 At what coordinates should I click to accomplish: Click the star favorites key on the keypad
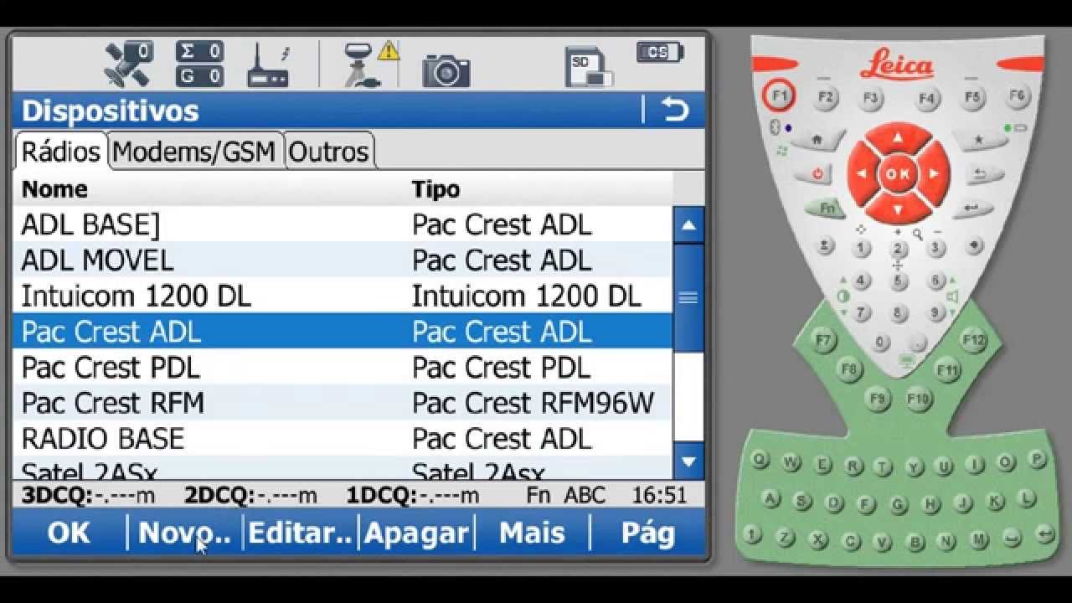[x=979, y=140]
